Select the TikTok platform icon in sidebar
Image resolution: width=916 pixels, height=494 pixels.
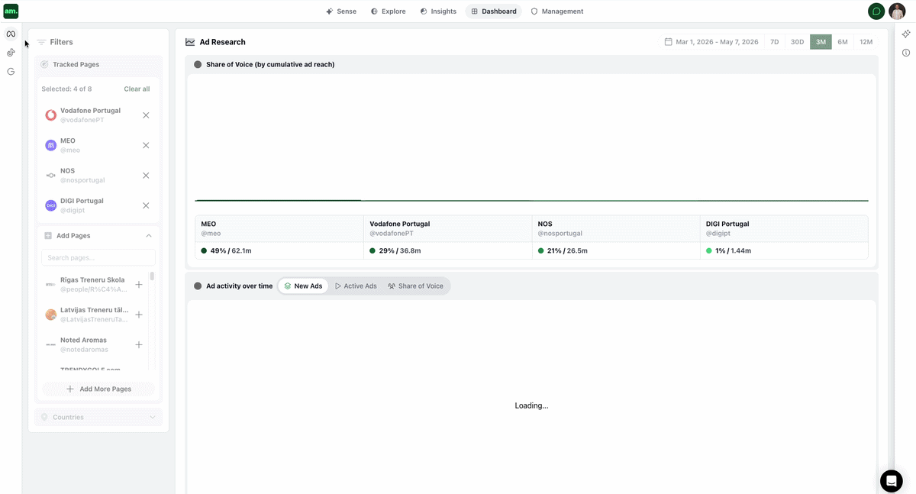[x=11, y=53]
